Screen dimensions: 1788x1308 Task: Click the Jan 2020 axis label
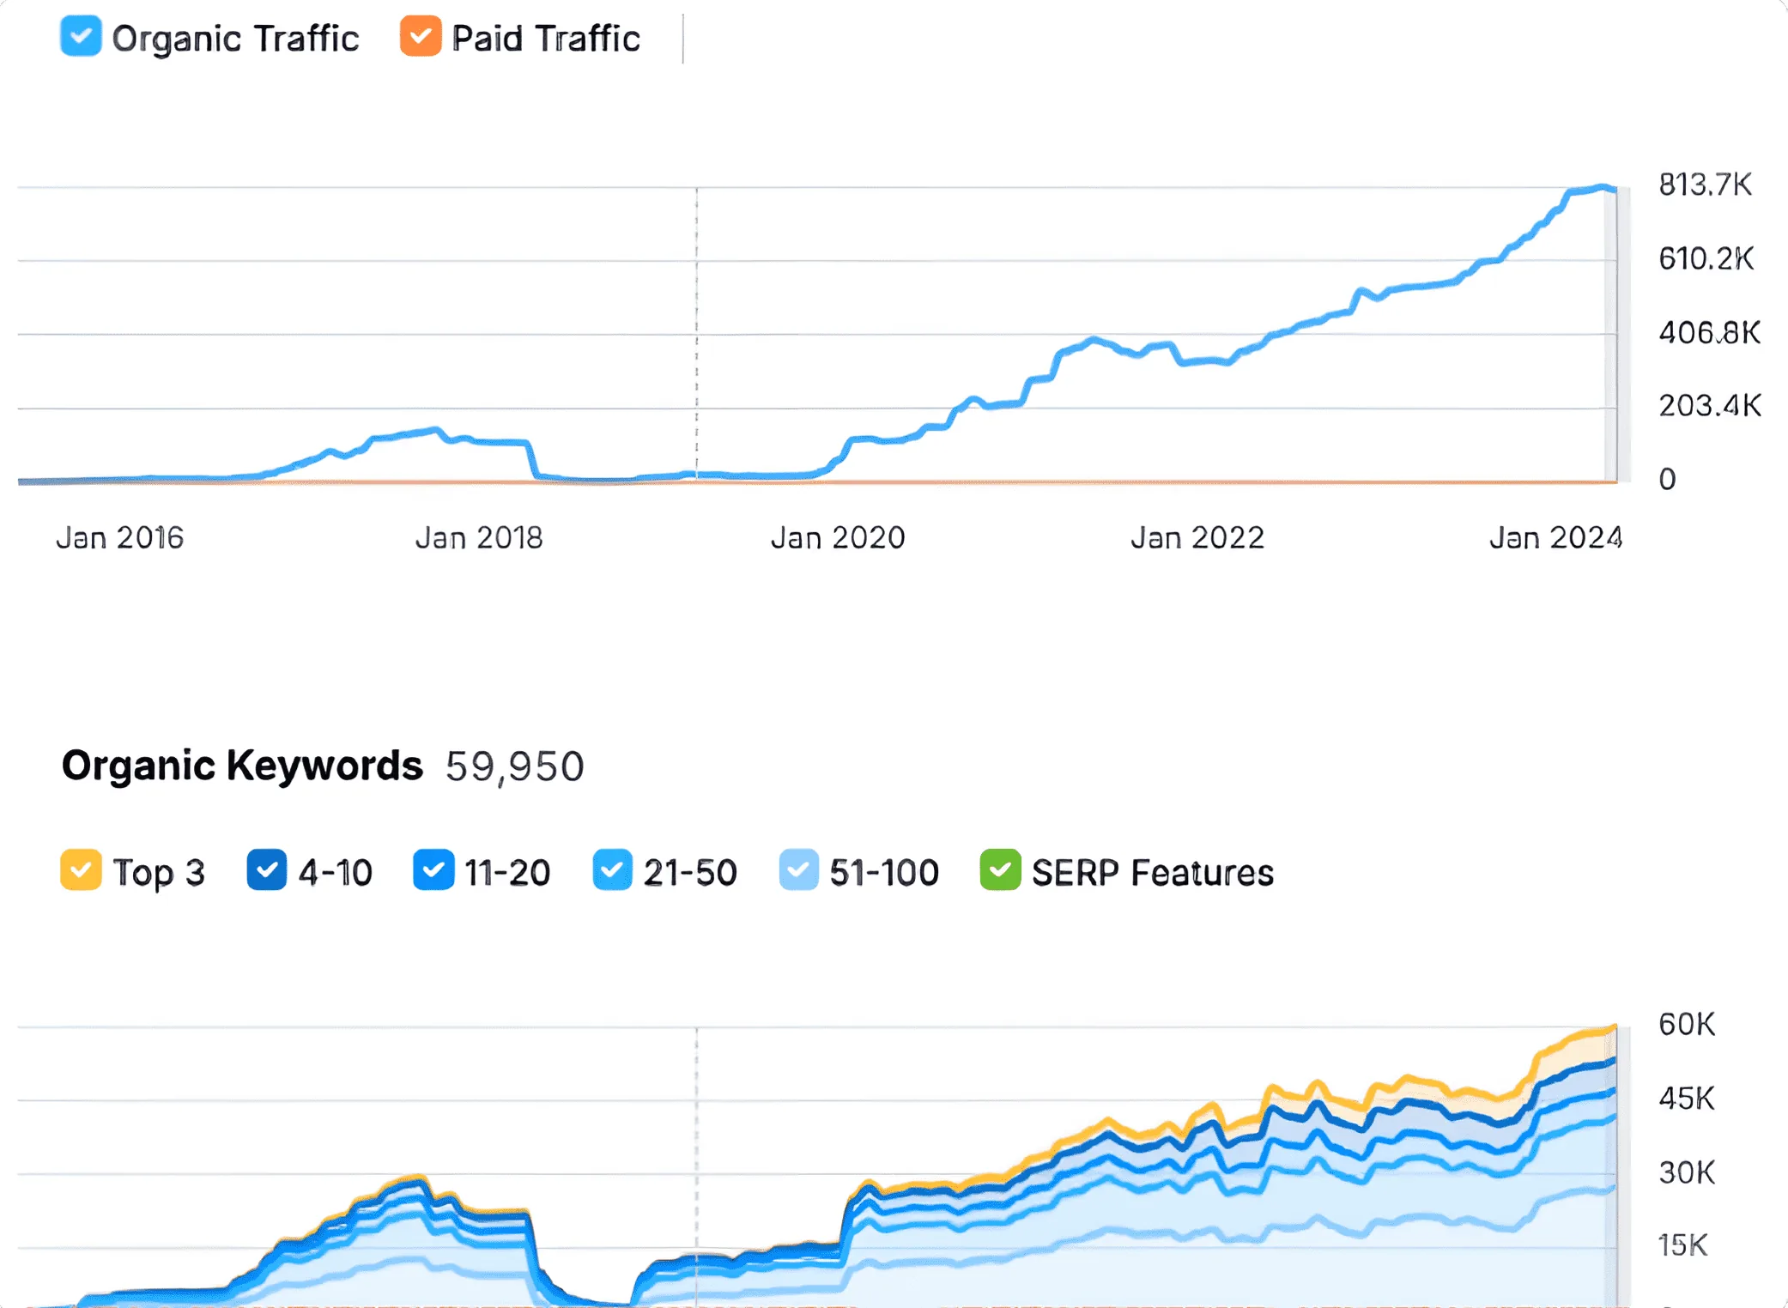tap(838, 538)
